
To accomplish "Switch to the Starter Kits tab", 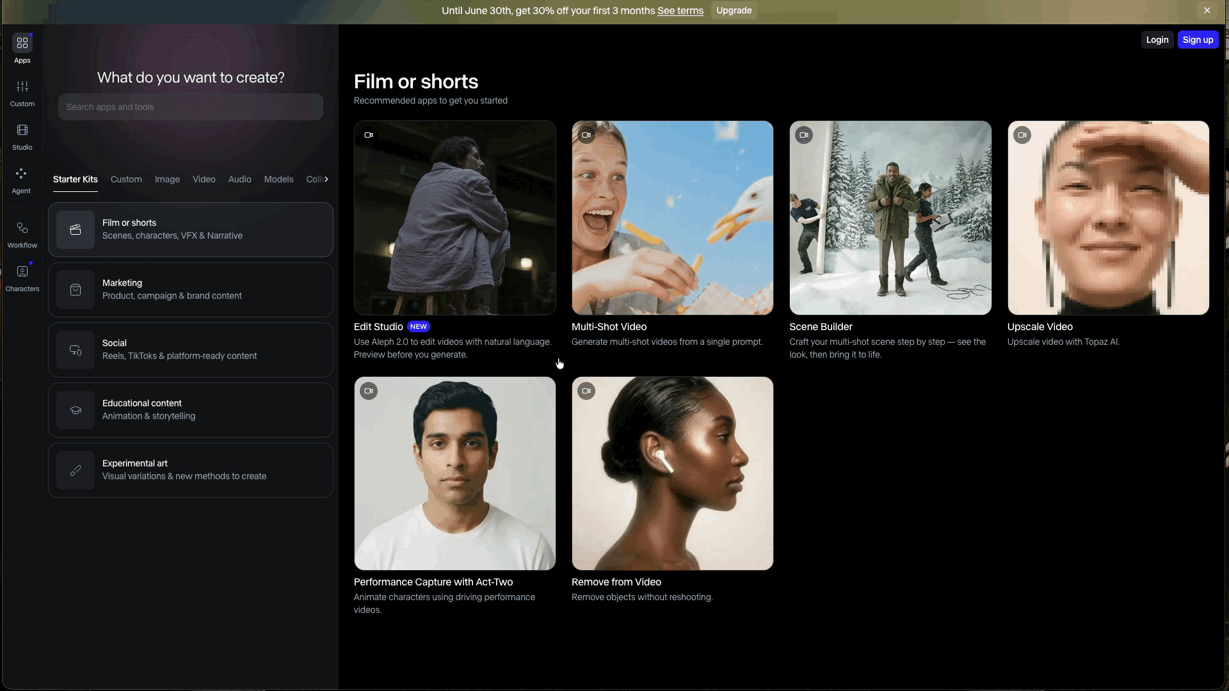I will [76, 179].
